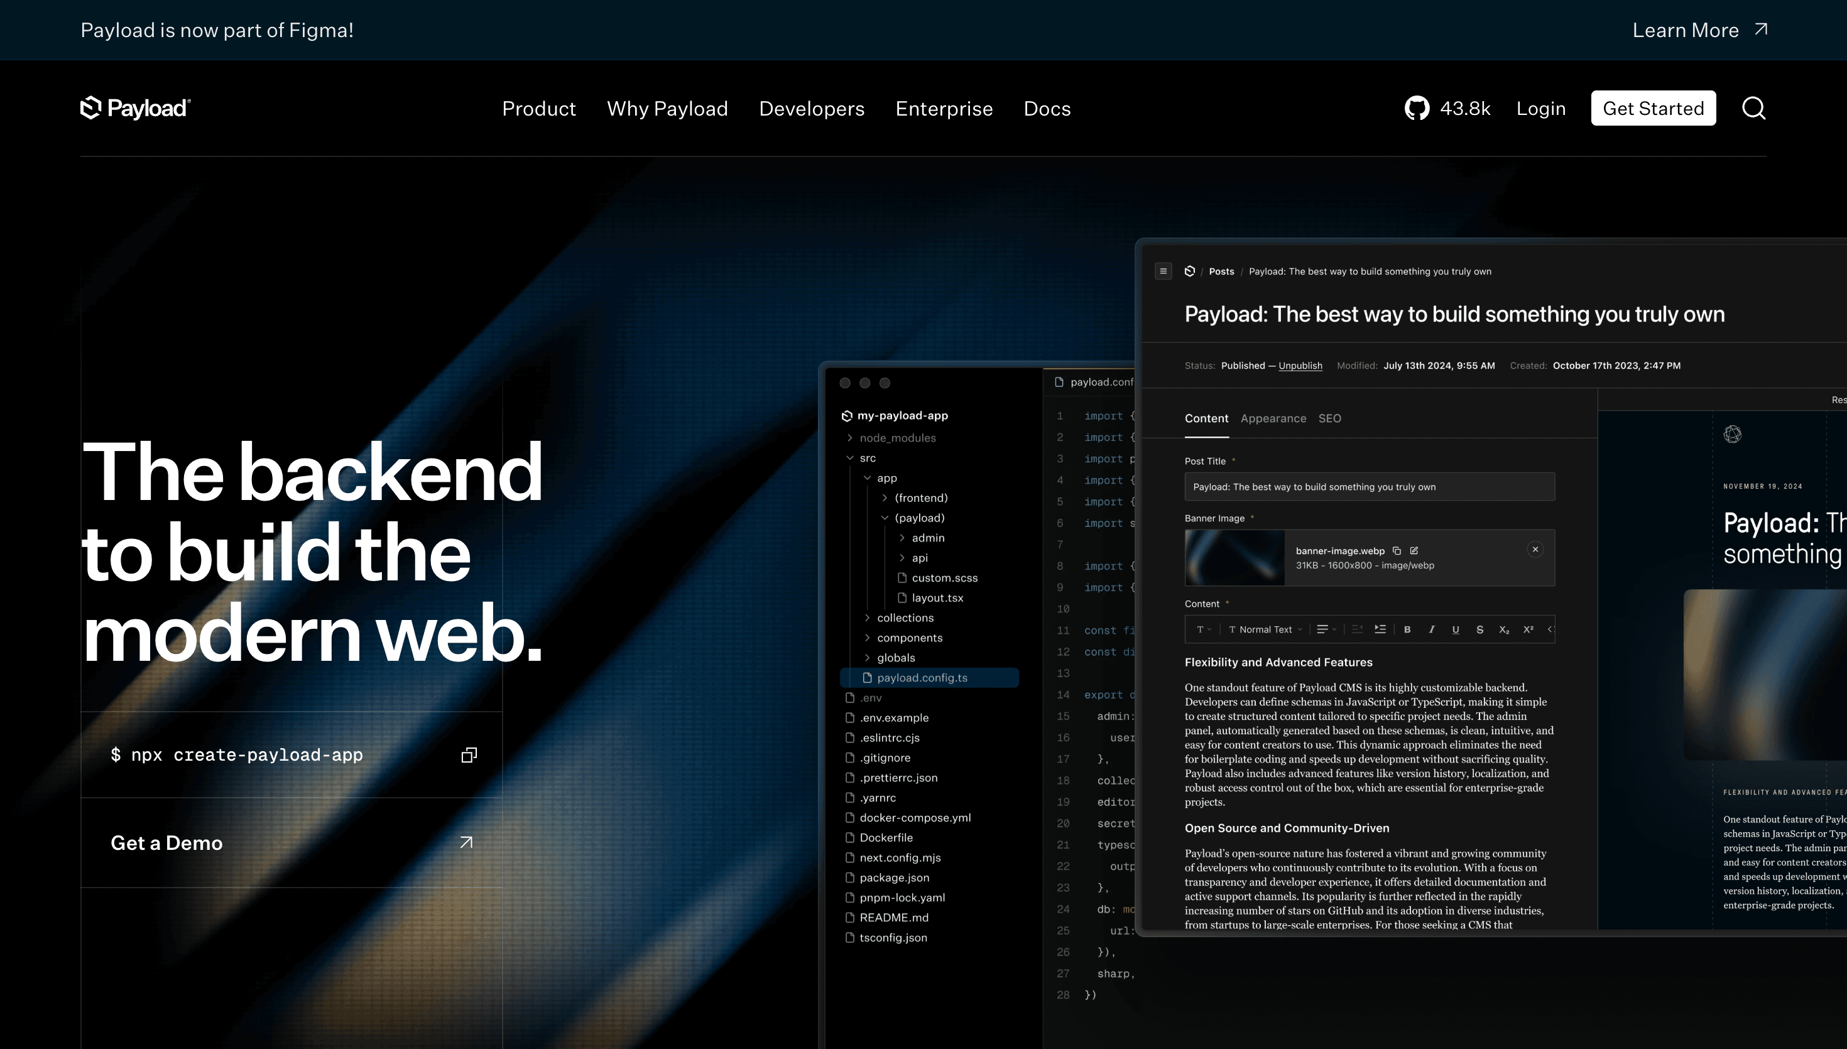Viewport: 1847px width, 1049px height.
Task: Click the Unpublish link
Action: click(1300, 366)
